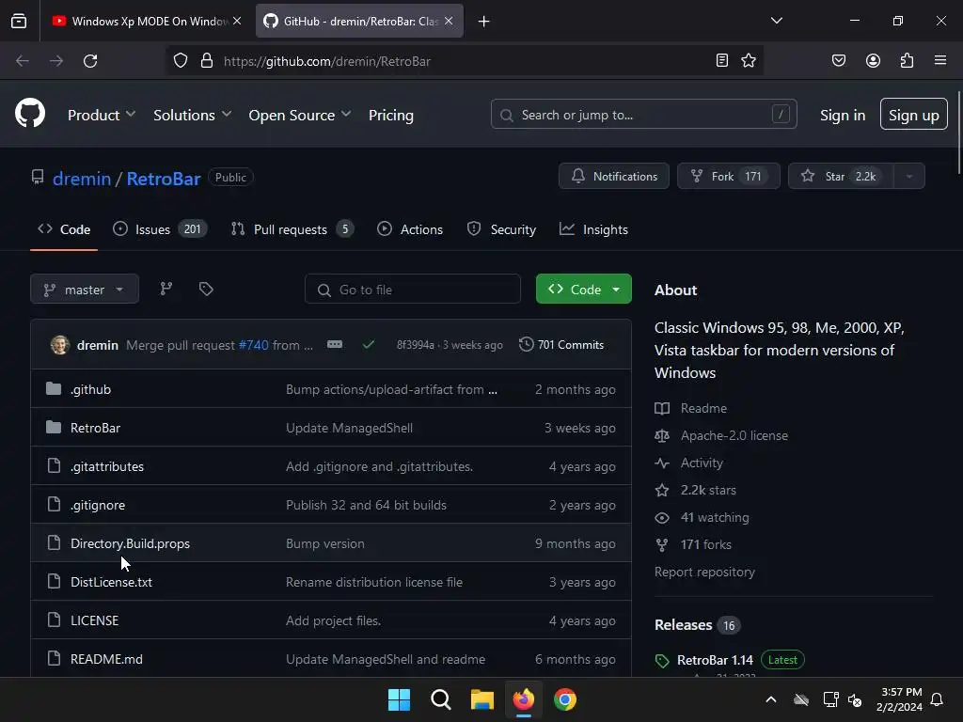The height and width of the screenshot is (722, 963).
Task: View 41 watching link
Action: point(715,518)
